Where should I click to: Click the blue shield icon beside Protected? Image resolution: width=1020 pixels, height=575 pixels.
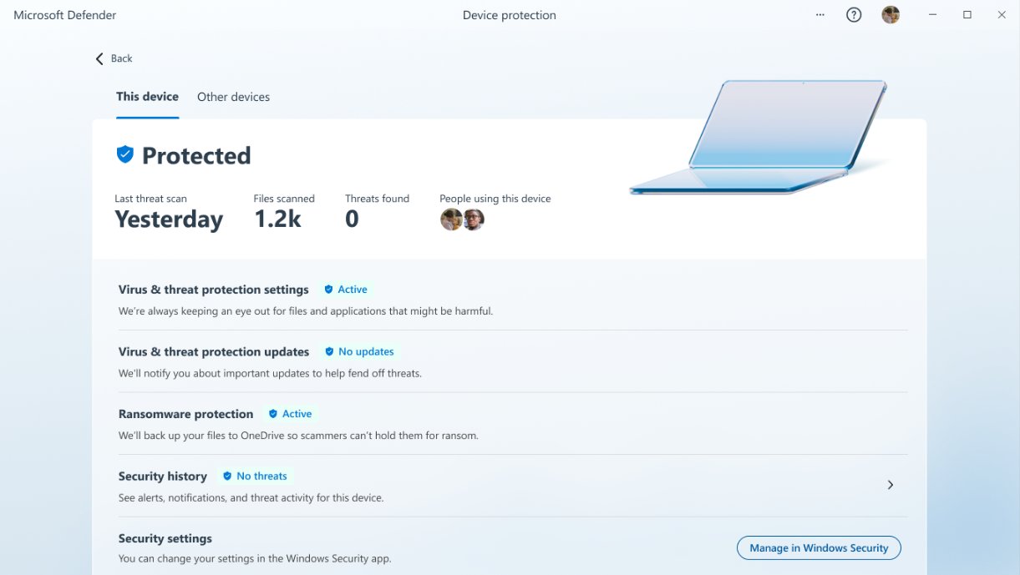[125, 154]
